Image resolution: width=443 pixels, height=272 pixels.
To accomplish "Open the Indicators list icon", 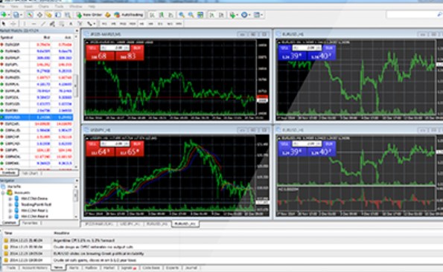I will click(232, 15).
